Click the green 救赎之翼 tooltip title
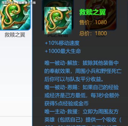This screenshot has width=128, height=126. pyautogui.click(x=93, y=12)
